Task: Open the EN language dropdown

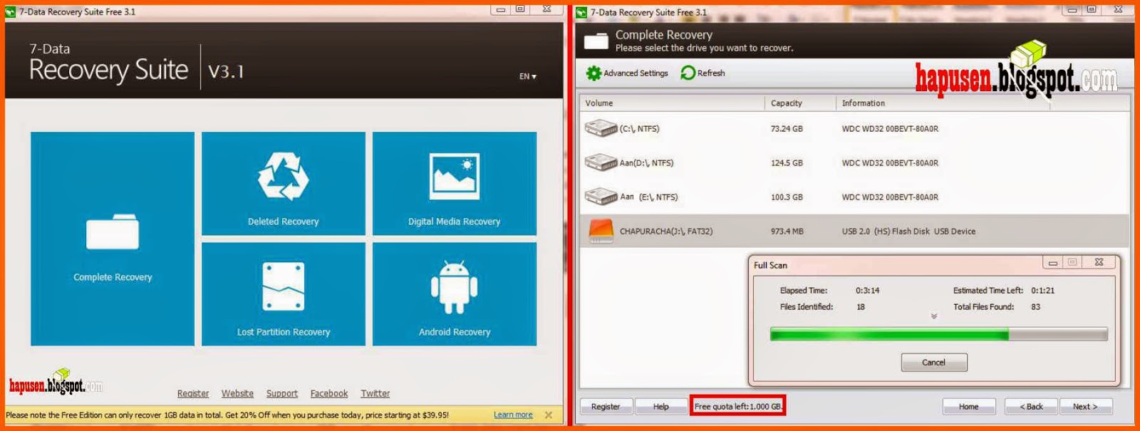Action: tap(528, 76)
